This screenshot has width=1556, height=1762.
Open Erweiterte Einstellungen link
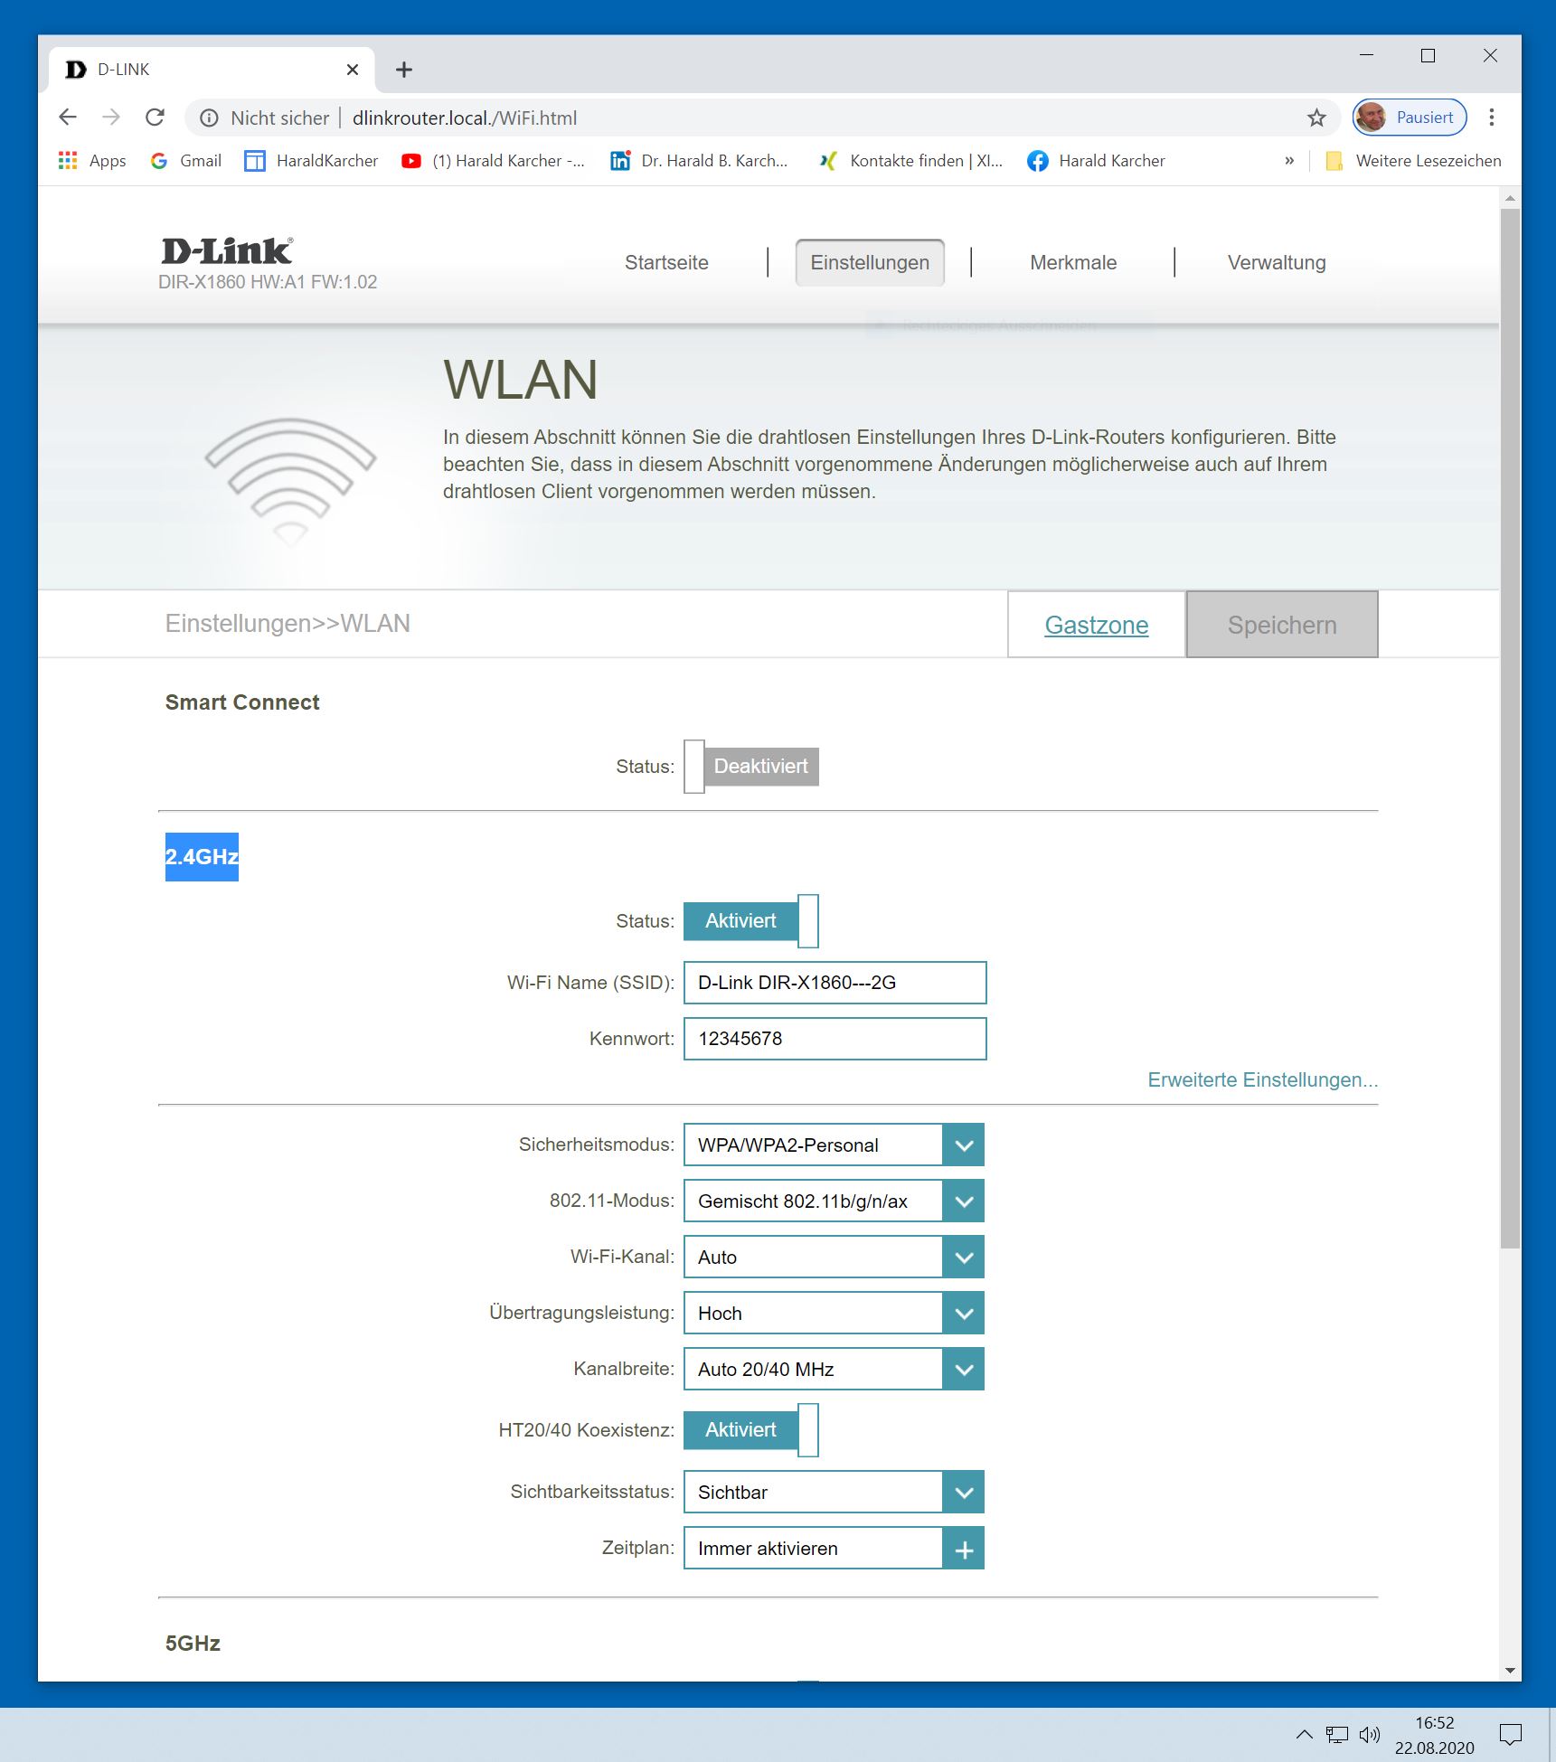[x=1262, y=1080]
